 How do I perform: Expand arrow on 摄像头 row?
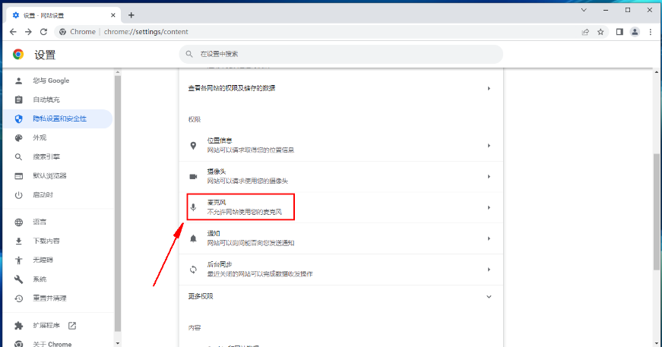pos(489,177)
